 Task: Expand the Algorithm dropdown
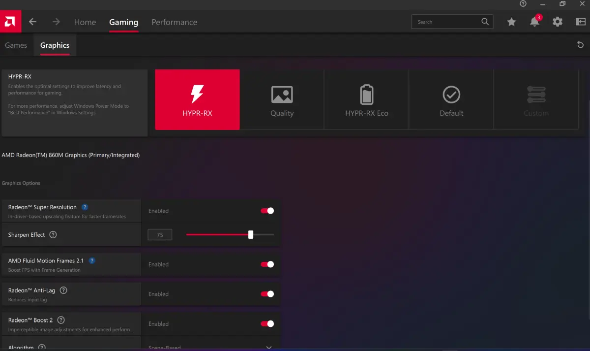click(x=268, y=347)
